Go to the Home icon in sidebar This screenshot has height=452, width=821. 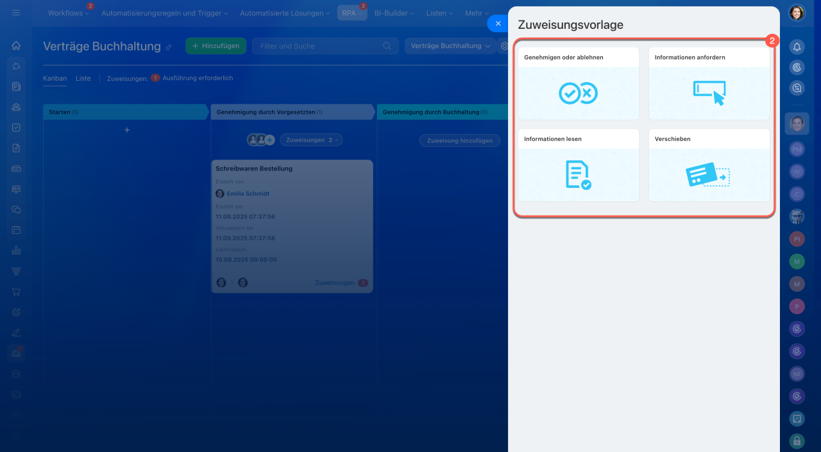[x=16, y=46]
